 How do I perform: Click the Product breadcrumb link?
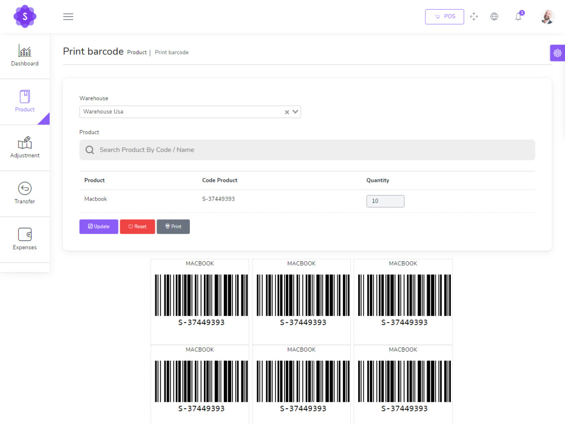(x=137, y=53)
